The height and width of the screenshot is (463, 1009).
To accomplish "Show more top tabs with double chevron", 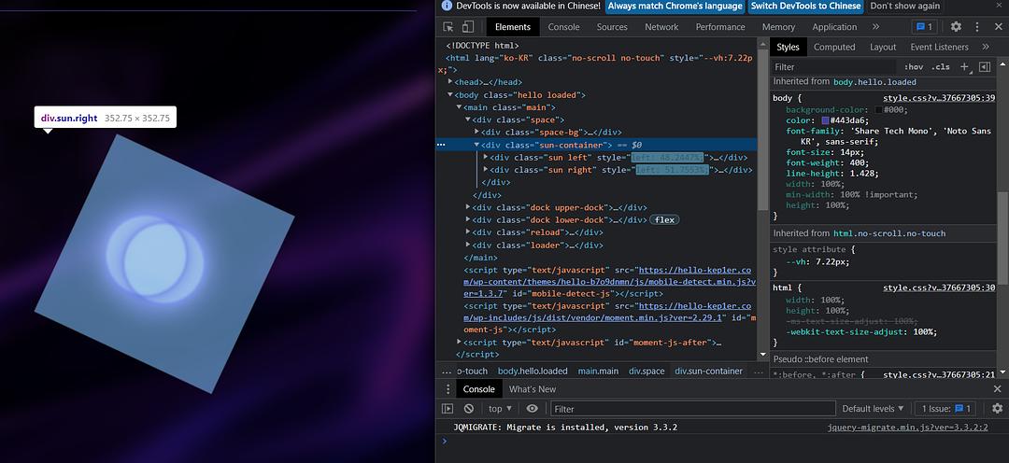I will [875, 27].
